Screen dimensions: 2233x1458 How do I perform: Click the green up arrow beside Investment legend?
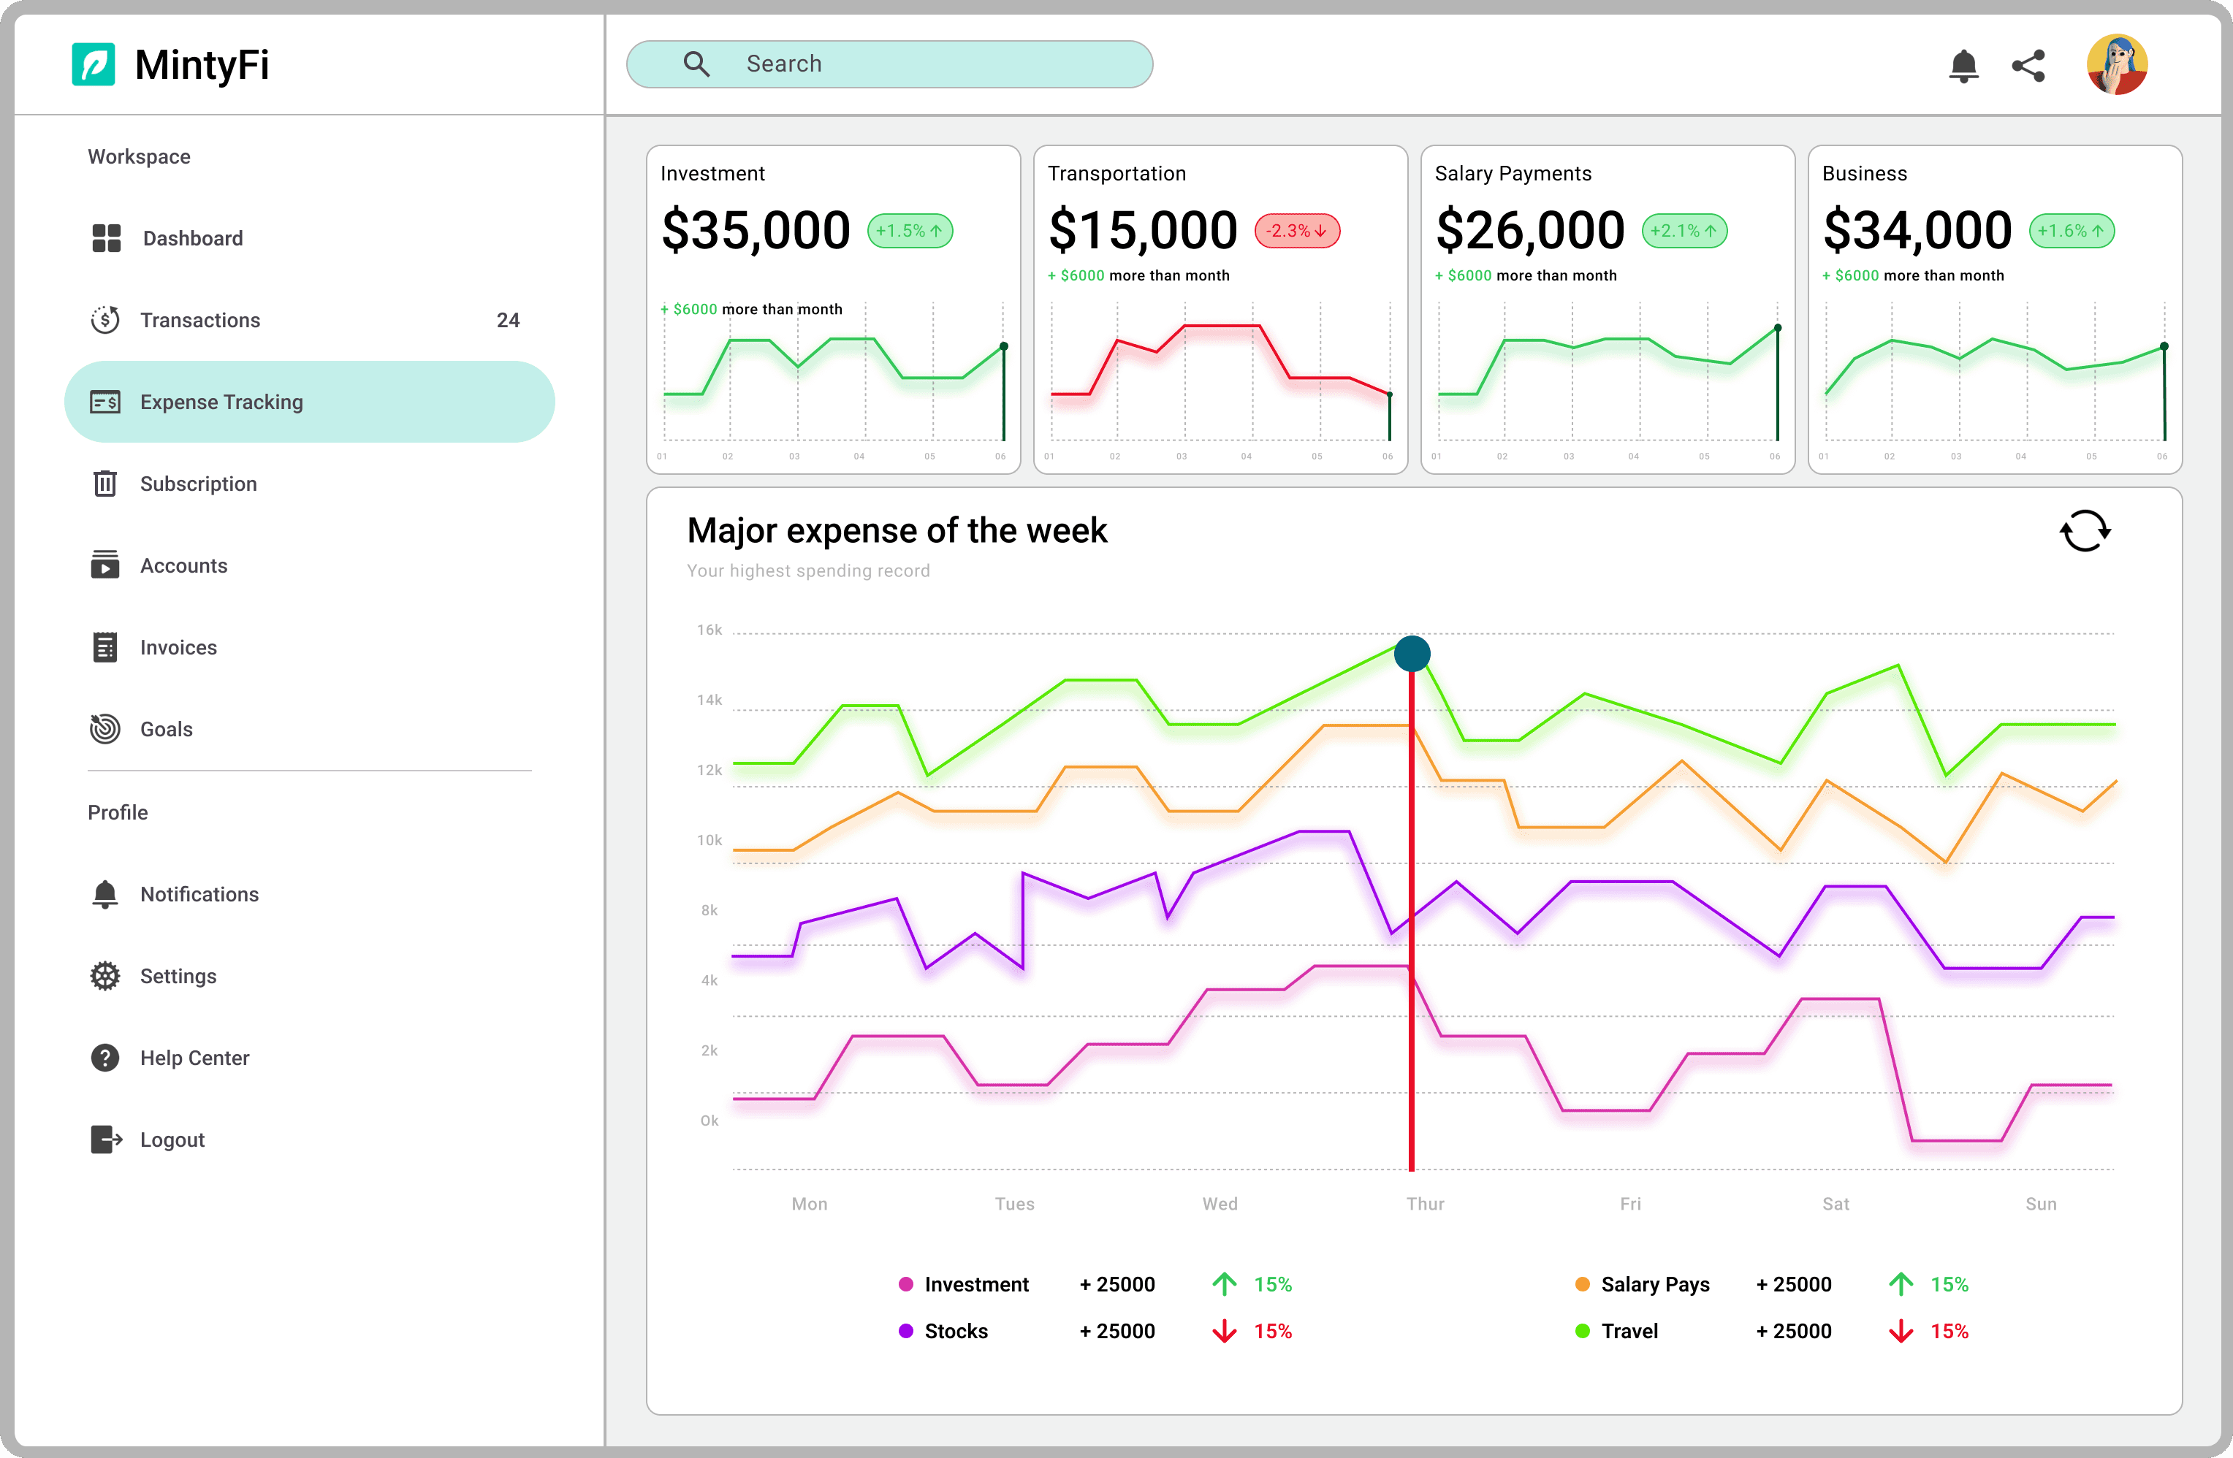coord(1223,1283)
